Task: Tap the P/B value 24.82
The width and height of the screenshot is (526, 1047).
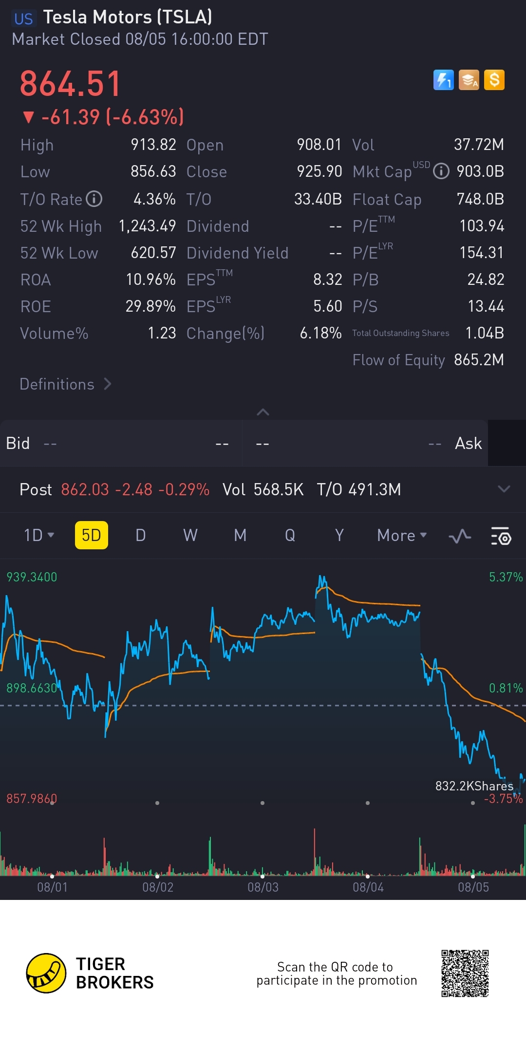Action: tap(486, 280)
